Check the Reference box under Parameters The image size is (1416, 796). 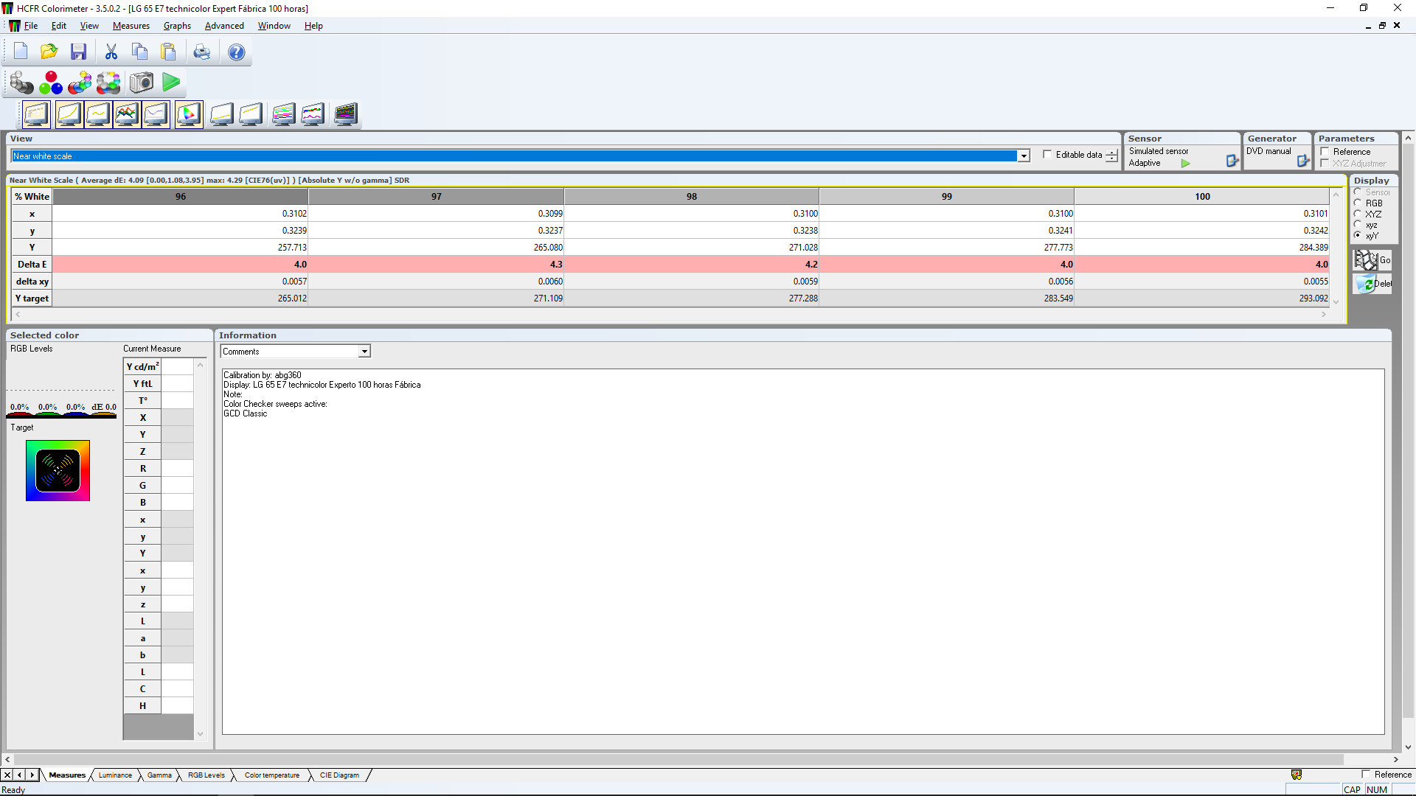point(1325,152)
